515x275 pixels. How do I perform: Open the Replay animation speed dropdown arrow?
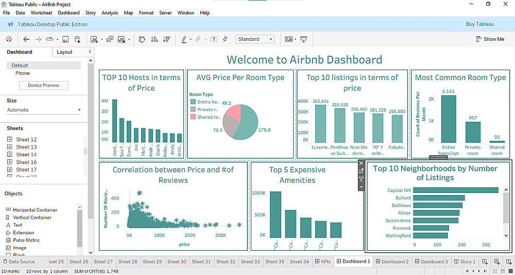[58, 40]
